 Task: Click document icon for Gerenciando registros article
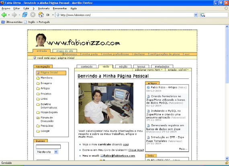(x=148, y=125)
